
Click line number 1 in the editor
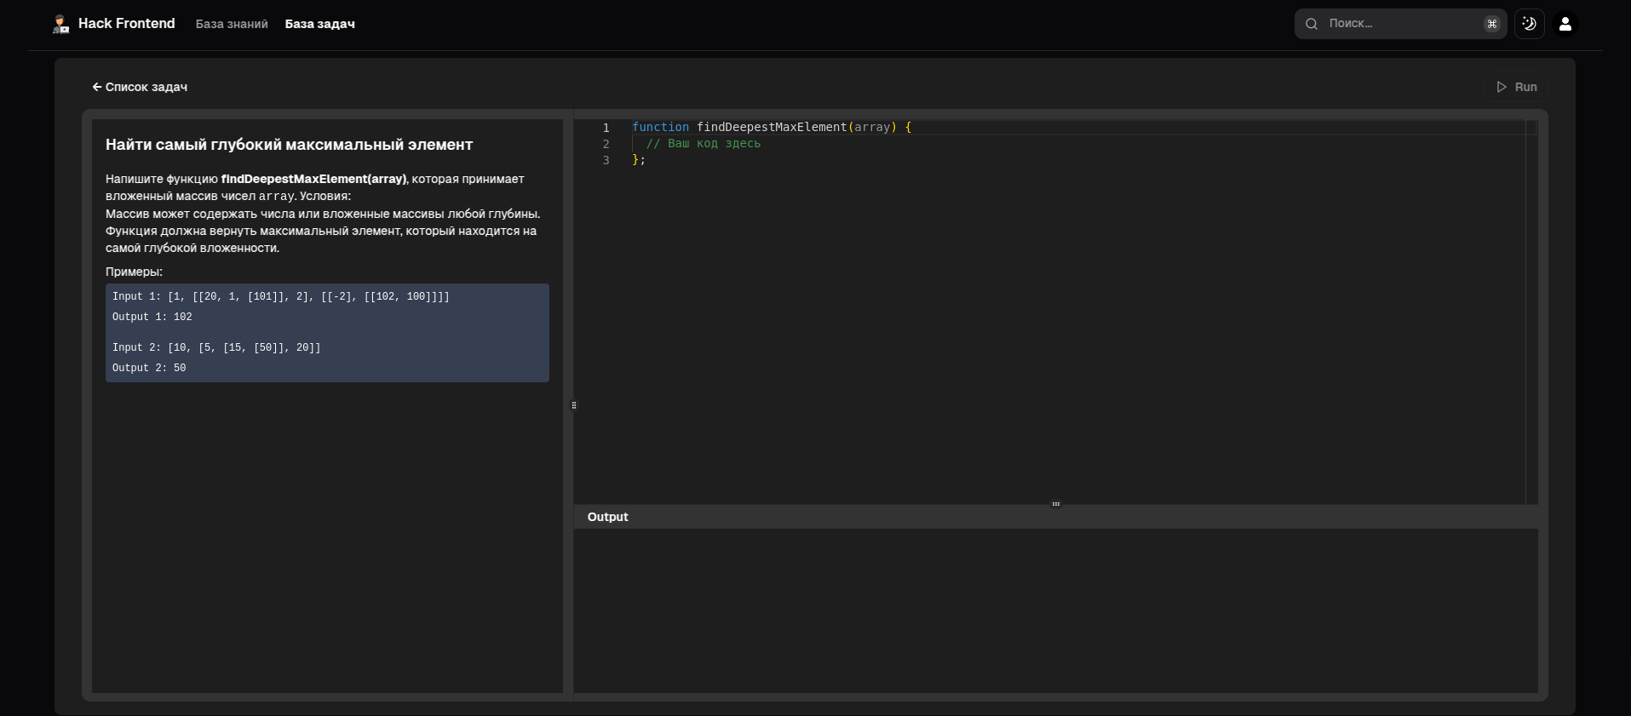pos(606,128)
